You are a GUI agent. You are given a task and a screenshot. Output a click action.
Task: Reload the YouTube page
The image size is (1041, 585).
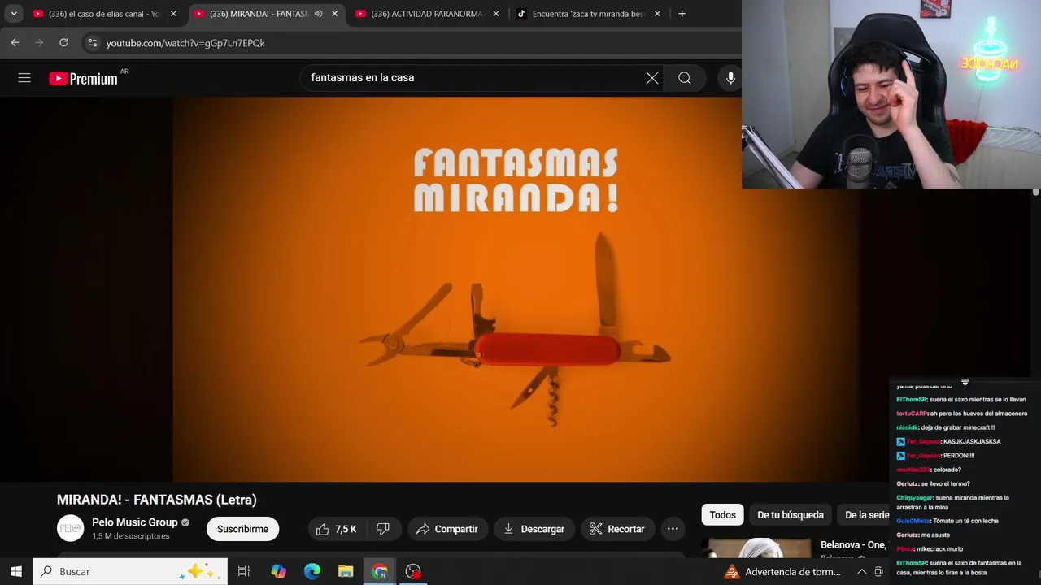pyautogui.click(x=63, y=42)
